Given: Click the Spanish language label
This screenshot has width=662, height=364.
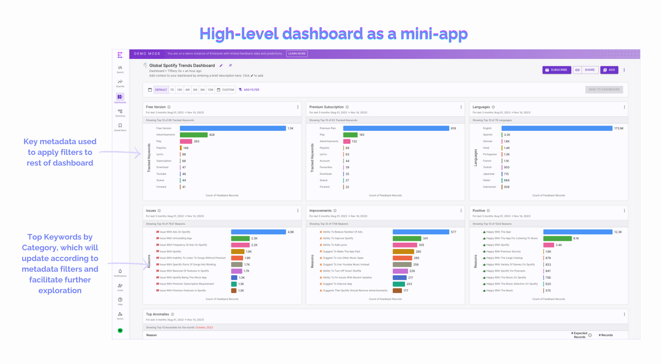Looking at the screenshot, I should 488,135.
